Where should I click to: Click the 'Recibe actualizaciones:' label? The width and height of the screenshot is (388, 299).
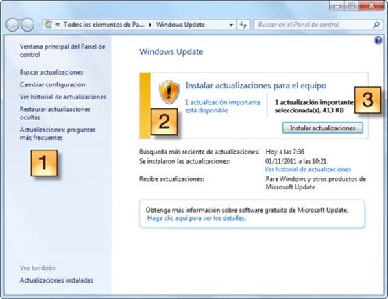tap(171, 179)
